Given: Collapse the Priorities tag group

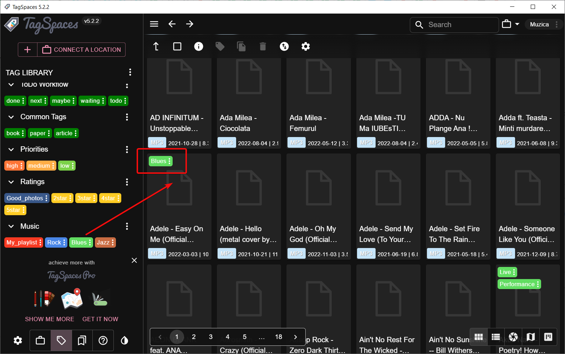Looking at the screenshot, I should (x=11, y=150).
